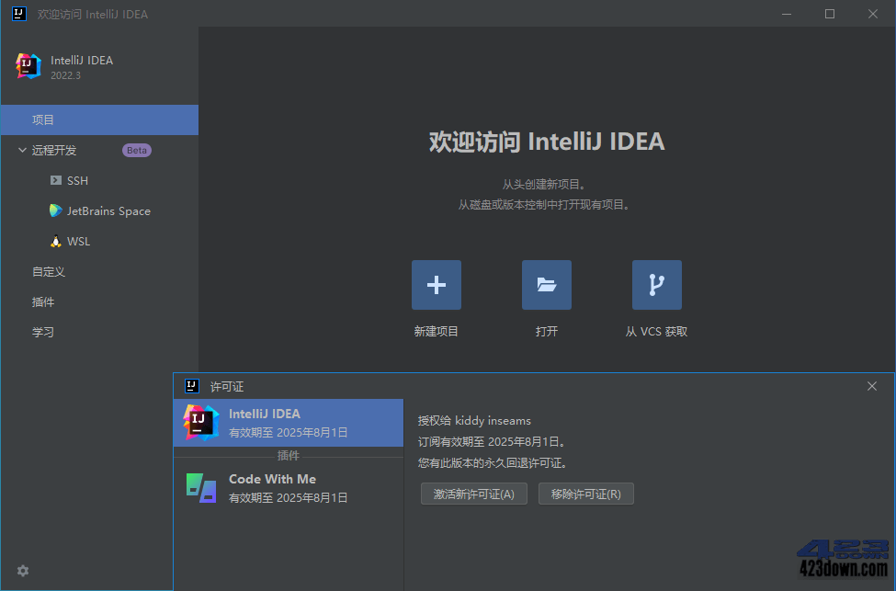Expand the 插件 sidebar entry
The width and height of the screenshot is (896, 591).
pos(43,301)
